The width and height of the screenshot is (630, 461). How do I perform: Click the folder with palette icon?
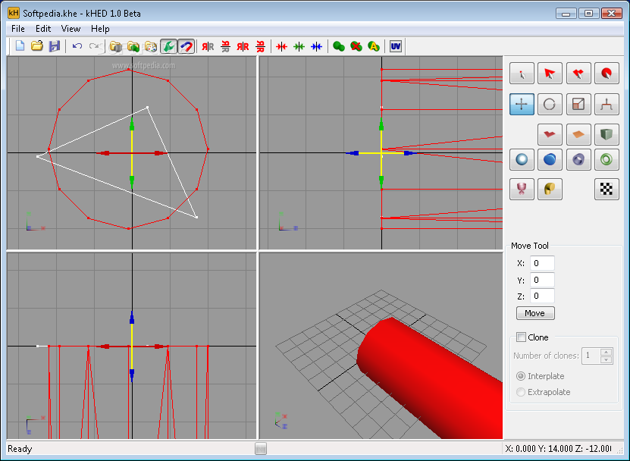pyautogui.click(x=151, y=46)
